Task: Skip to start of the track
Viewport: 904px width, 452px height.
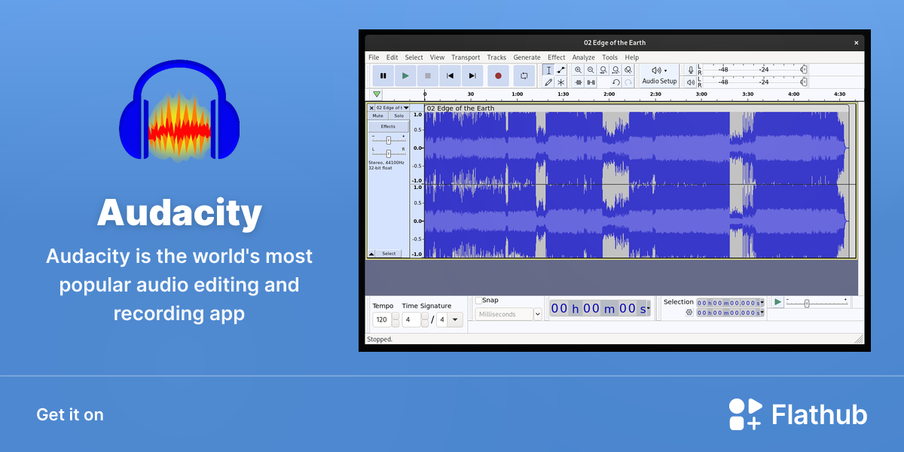Action: [x=450, y=75]
